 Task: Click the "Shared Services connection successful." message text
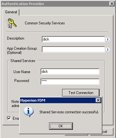[69, 112]
